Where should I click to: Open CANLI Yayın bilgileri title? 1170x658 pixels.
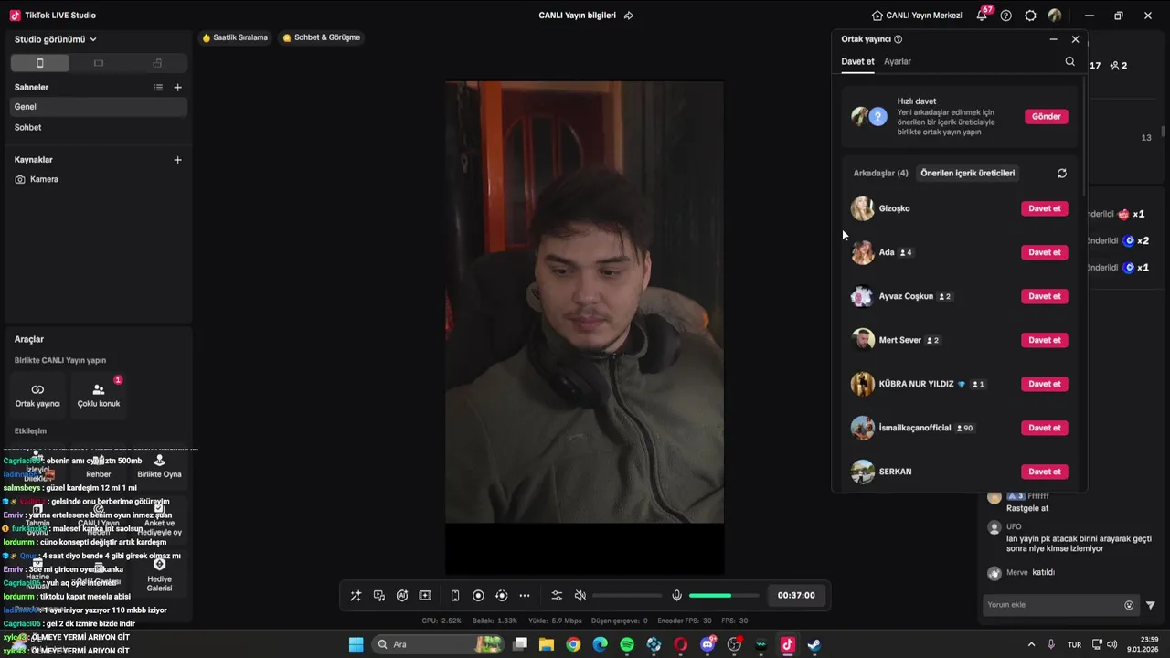tap(578, 16)
